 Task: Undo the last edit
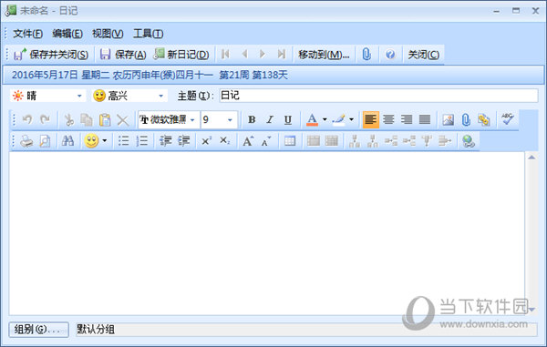(x=26, y=120)
